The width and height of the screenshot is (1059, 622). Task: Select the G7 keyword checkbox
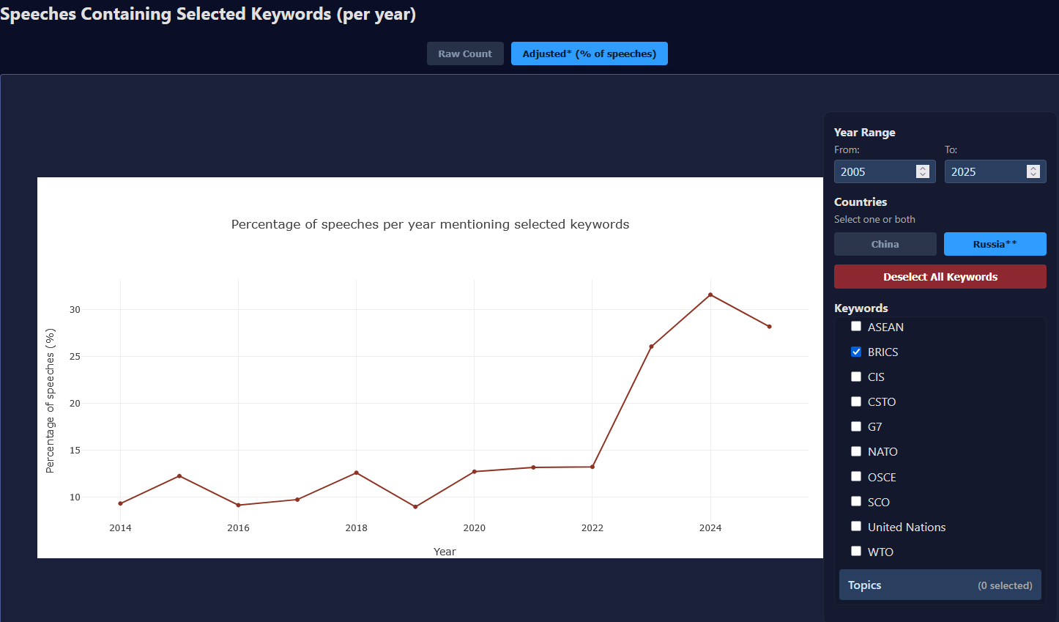856,426
